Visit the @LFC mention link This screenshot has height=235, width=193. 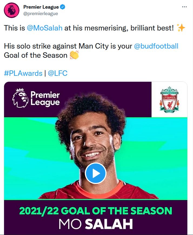point(58,73)
